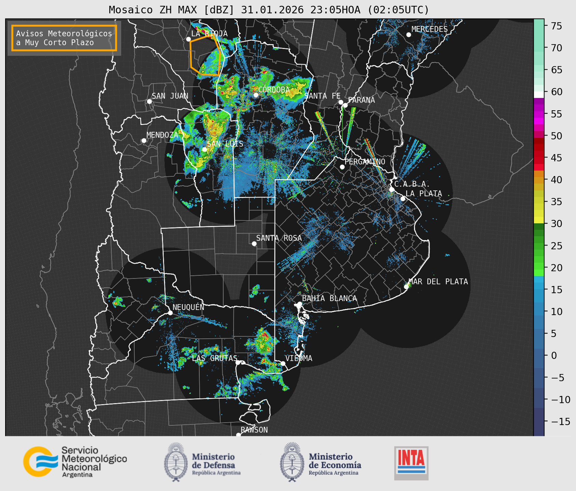Viewport: 576px width, 491px height.
Task: Click the LA PLATA map label
Action: click(x=424, y=194)
